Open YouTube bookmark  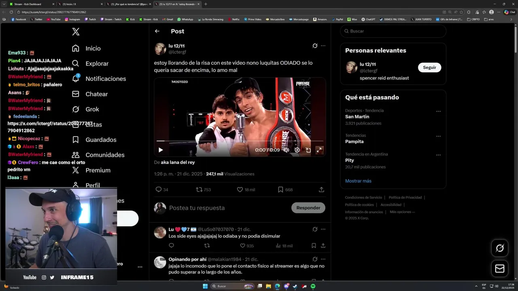53,19
